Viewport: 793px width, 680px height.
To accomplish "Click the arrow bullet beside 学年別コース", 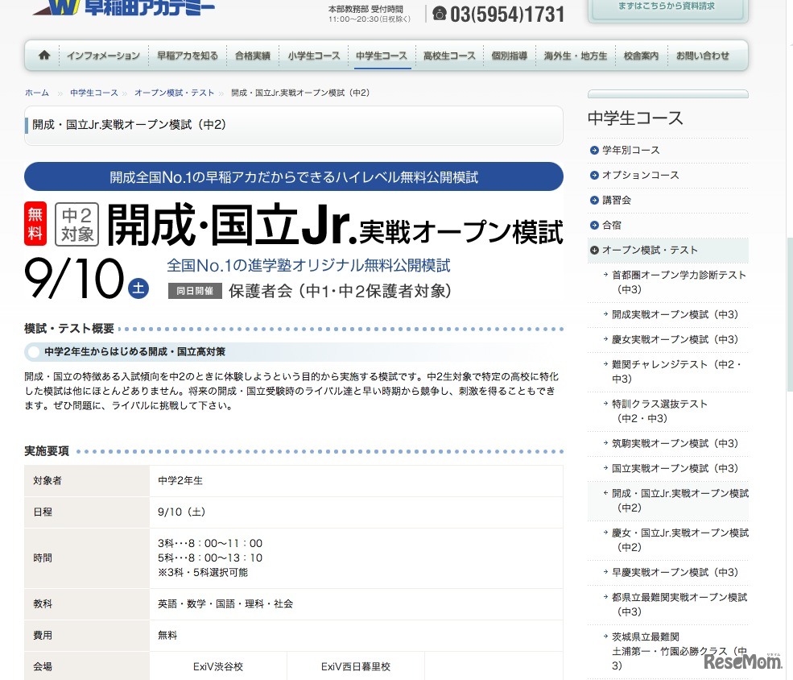I will [x=593, y=150].
